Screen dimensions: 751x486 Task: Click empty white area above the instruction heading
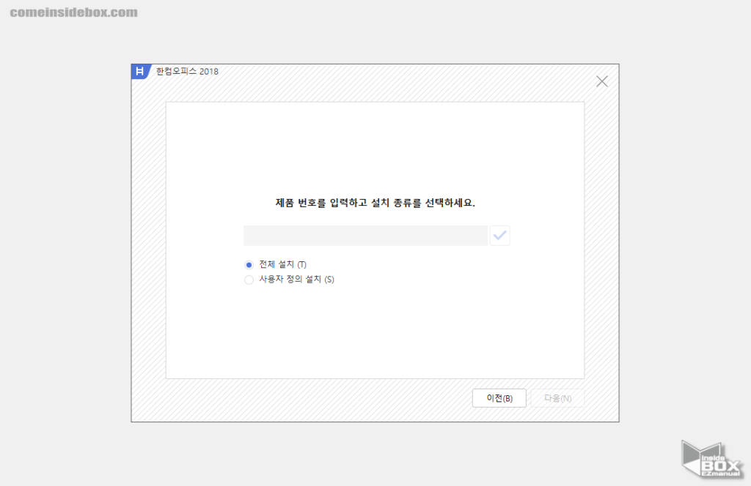click(x=374, y=146)
